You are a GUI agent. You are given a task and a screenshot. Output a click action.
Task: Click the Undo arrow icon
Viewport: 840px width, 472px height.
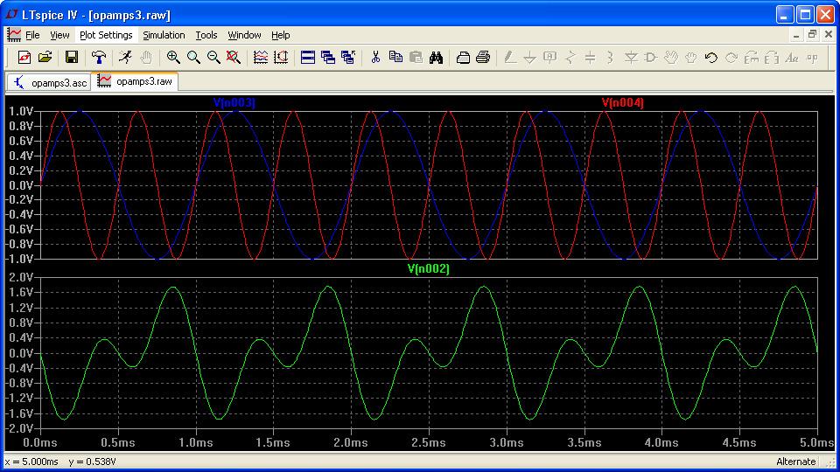tap(710, 58)
